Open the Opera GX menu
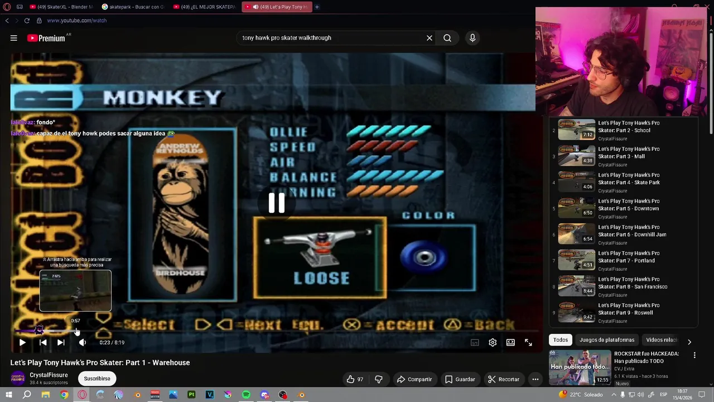714x402 pixels. [x=7, y=7]
